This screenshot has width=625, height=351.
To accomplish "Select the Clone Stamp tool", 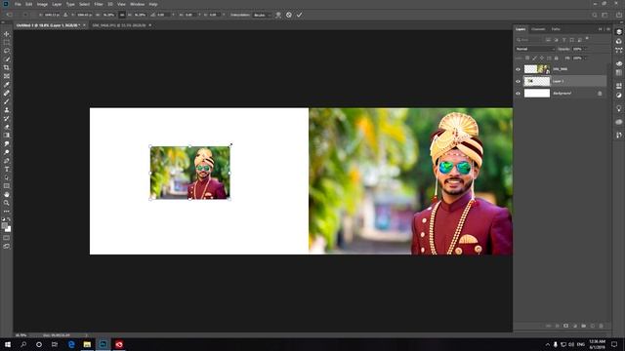I will click(7, 110).
